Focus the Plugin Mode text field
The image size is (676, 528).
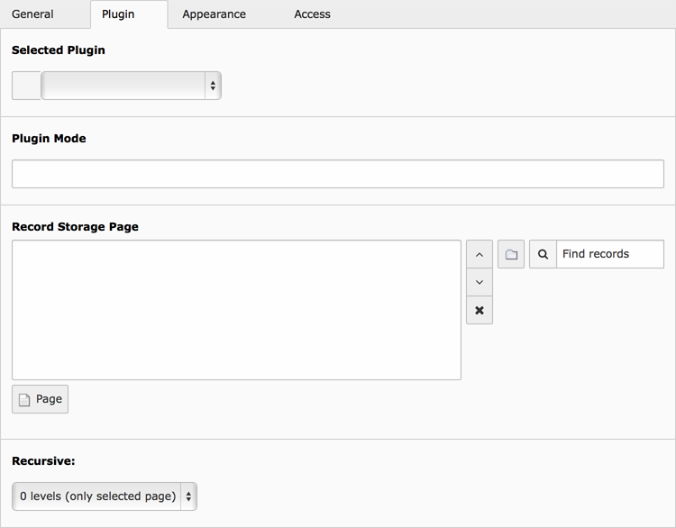337,174
